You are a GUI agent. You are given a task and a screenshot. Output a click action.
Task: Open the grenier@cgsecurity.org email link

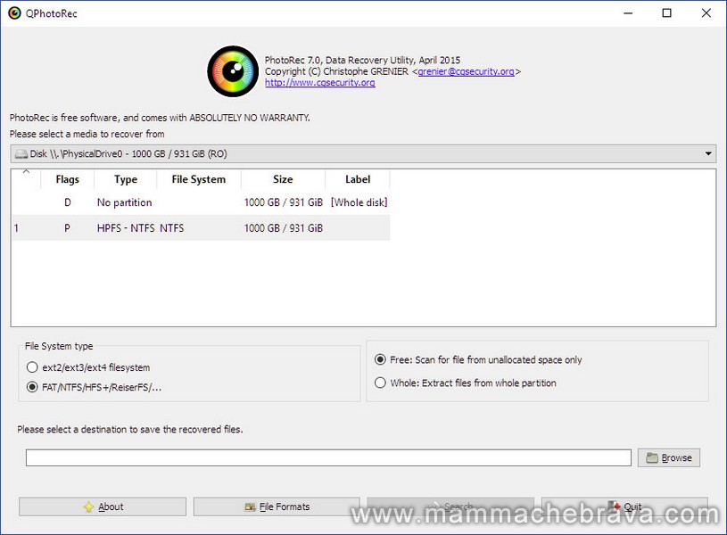point(466,71)
